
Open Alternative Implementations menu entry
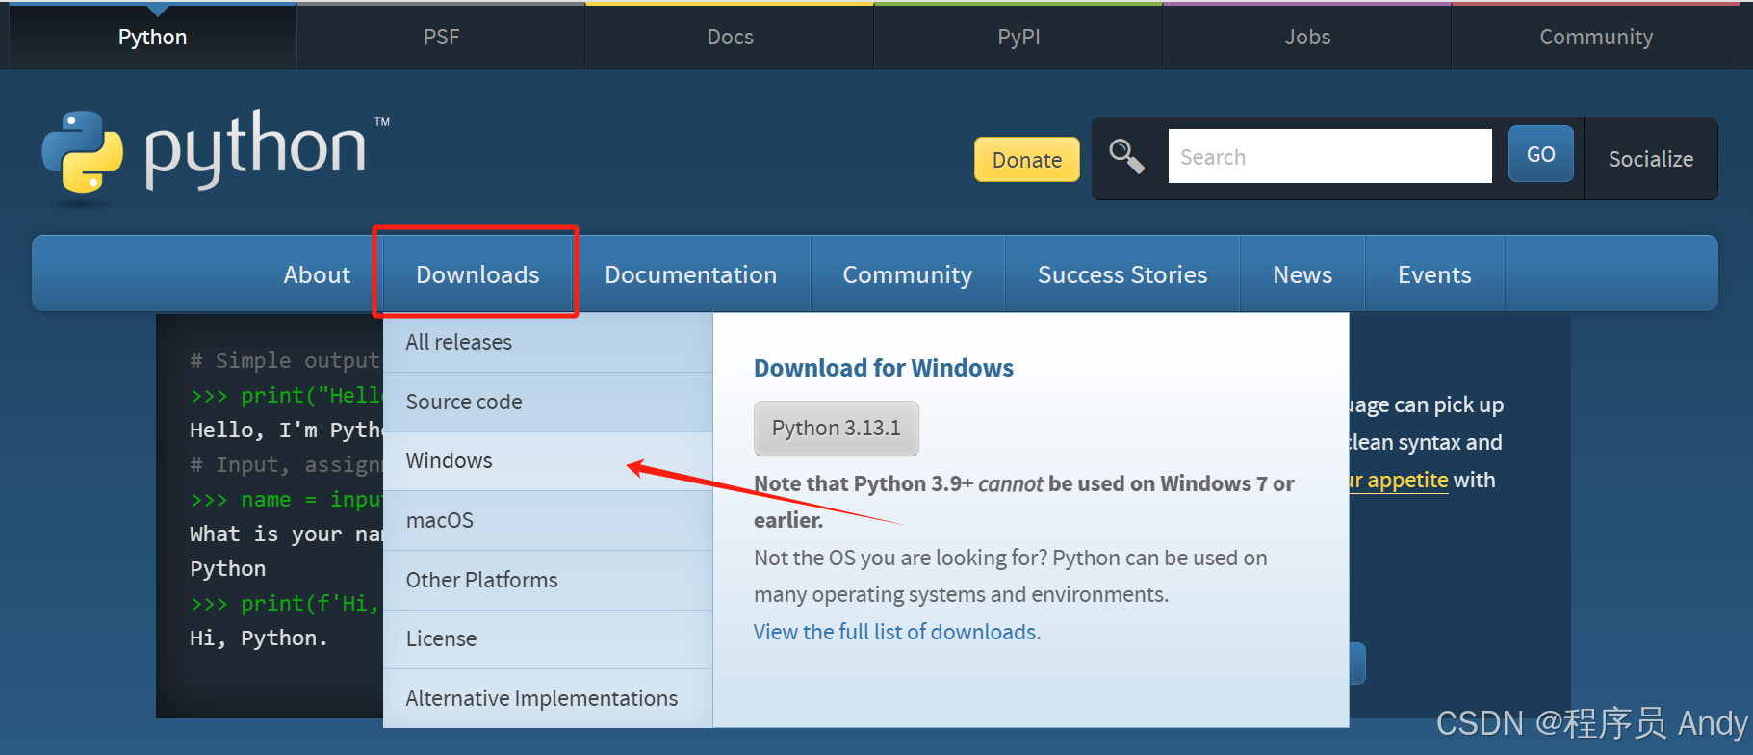(x=548, y=698)
